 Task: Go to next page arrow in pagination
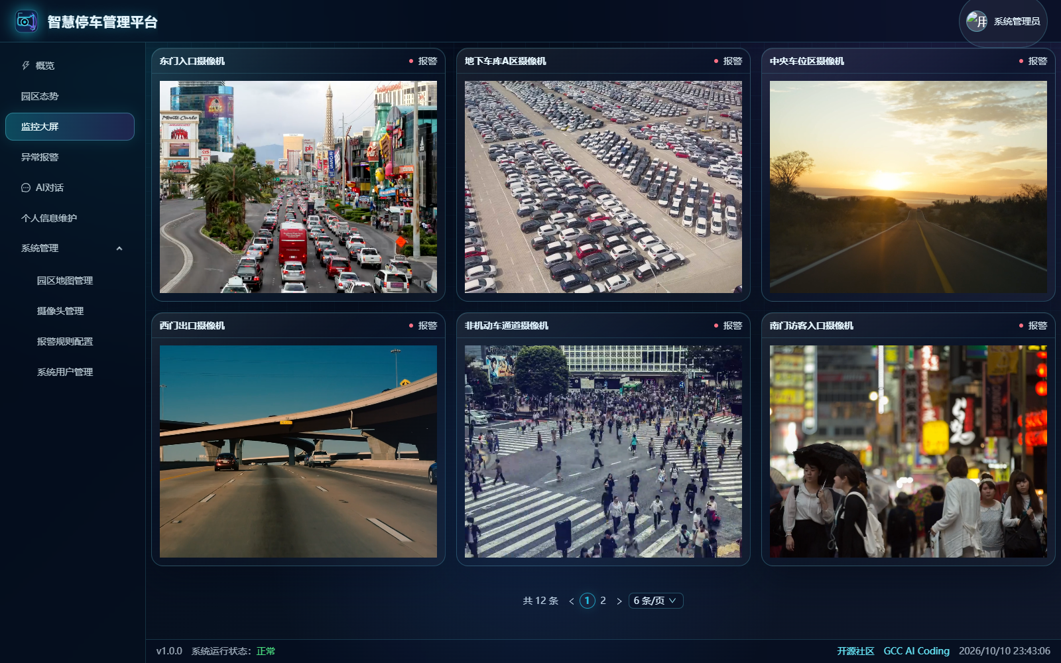[619, 601]
